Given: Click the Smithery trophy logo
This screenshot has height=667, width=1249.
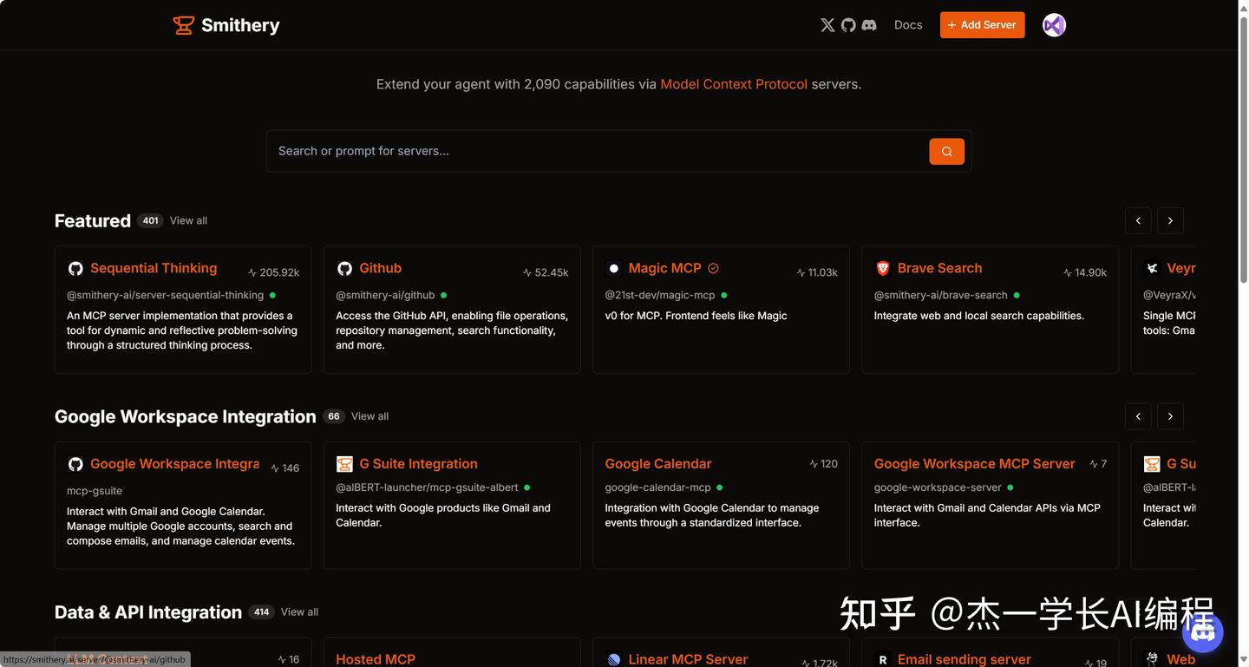Looking at the screenshot, I should tap(183, 25).
